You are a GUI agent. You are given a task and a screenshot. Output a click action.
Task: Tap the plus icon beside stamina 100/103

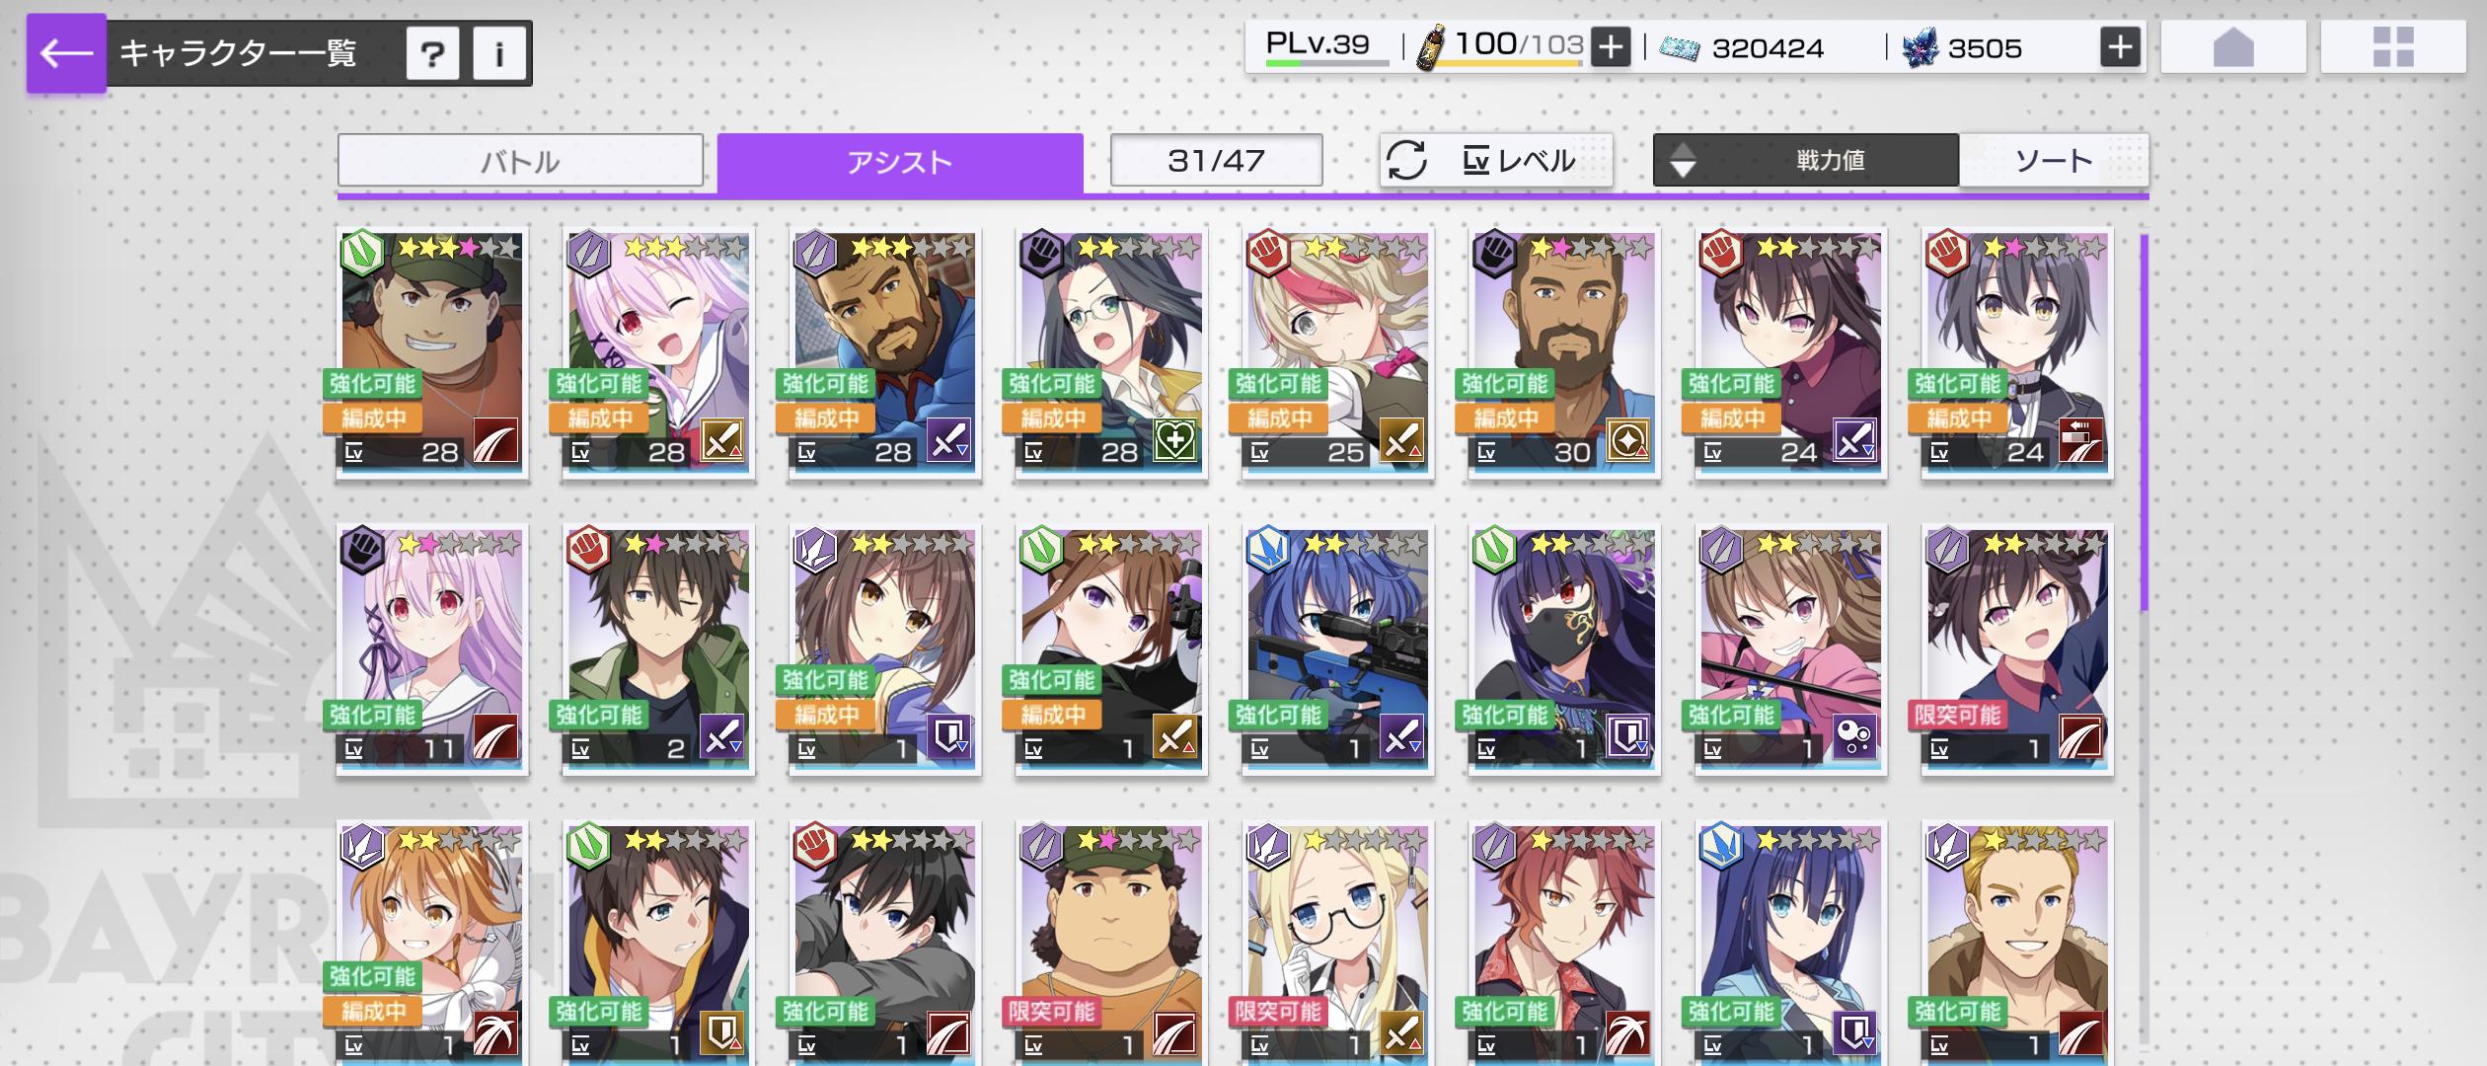pyautogui.click(x=1611, y=47)
